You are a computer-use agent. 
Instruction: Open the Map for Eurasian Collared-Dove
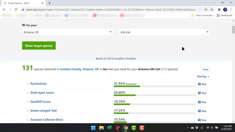(202, 120)
